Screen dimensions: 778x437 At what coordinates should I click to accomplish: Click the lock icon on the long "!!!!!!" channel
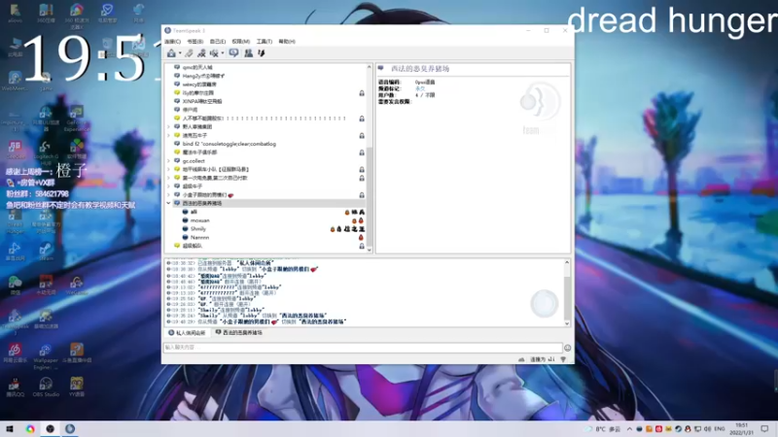pyautogui.click(x=362, y=118)
